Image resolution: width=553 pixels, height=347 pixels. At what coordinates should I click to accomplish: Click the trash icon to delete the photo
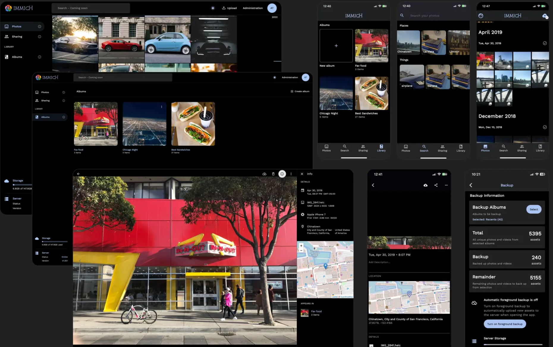coord(273,174)
